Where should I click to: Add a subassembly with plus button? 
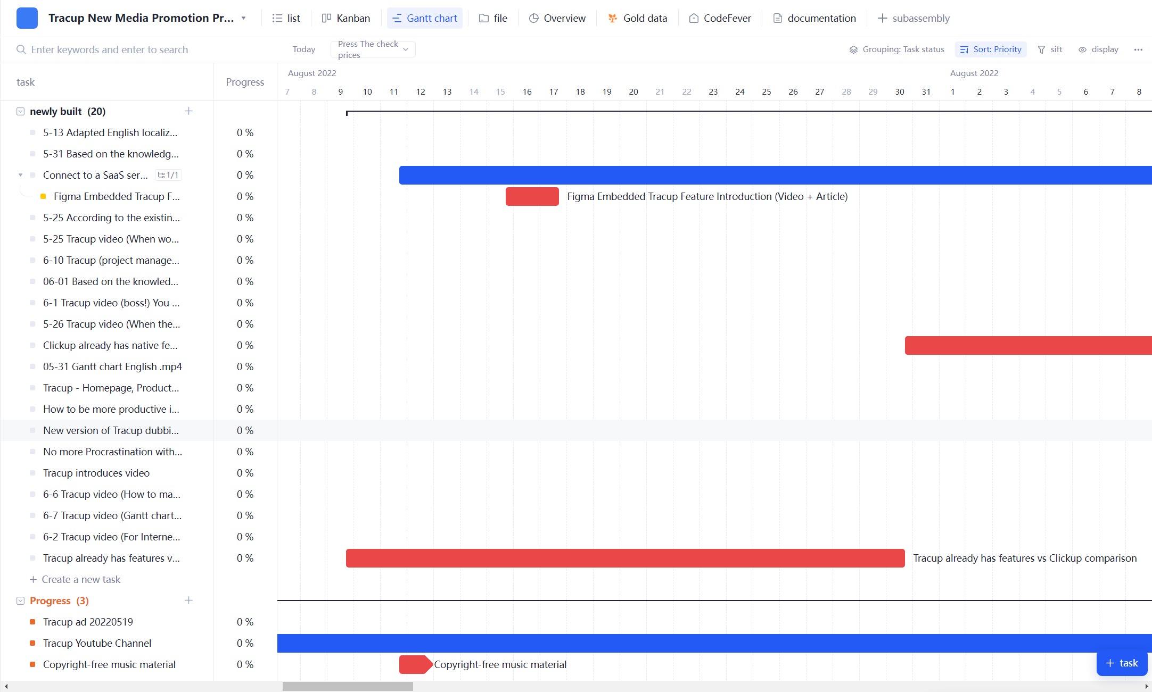(914, 18)
